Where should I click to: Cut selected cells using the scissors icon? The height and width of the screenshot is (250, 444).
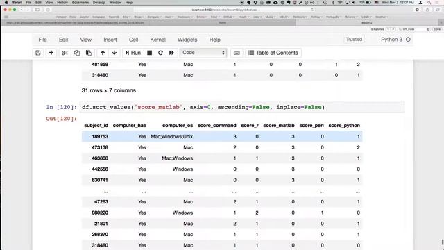[65, 53]
